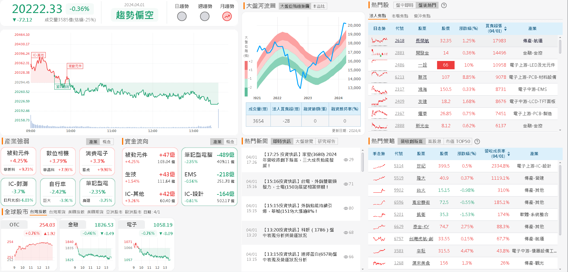This screenshot has width=568, height=272.
Task: Switch to 盤中即時 toggle
Action: (404, 5)
